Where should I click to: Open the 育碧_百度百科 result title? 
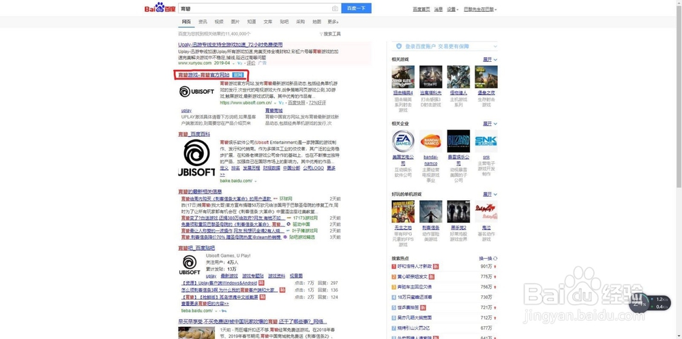(194, 134)
